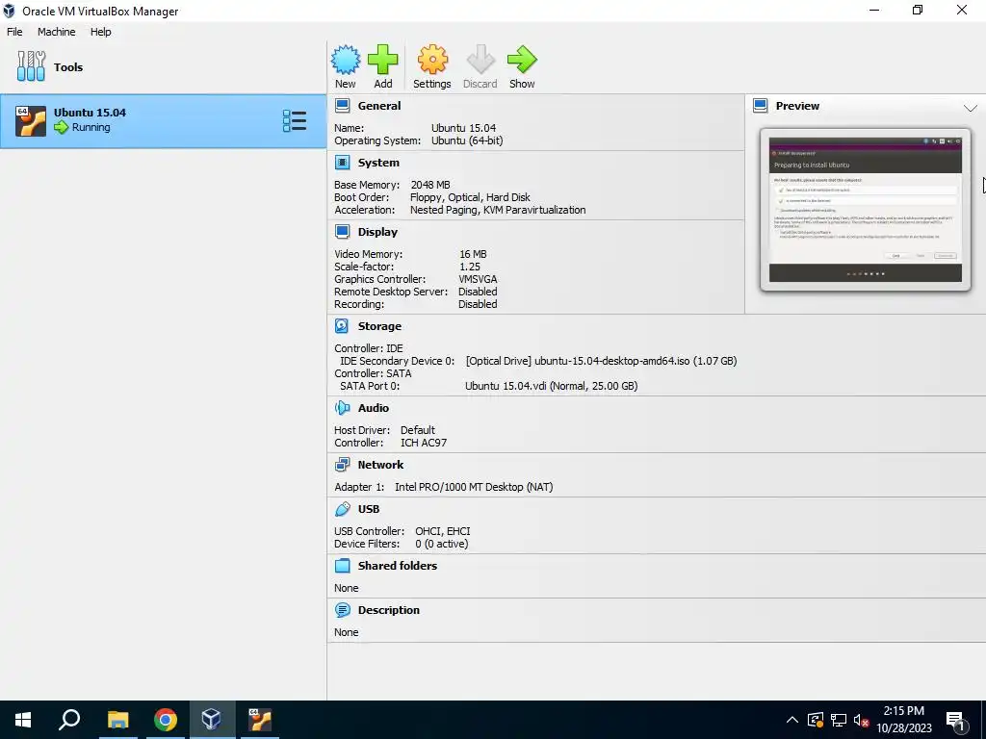
Task: Click the Shared folders section icon
Action: coord(342,566)
